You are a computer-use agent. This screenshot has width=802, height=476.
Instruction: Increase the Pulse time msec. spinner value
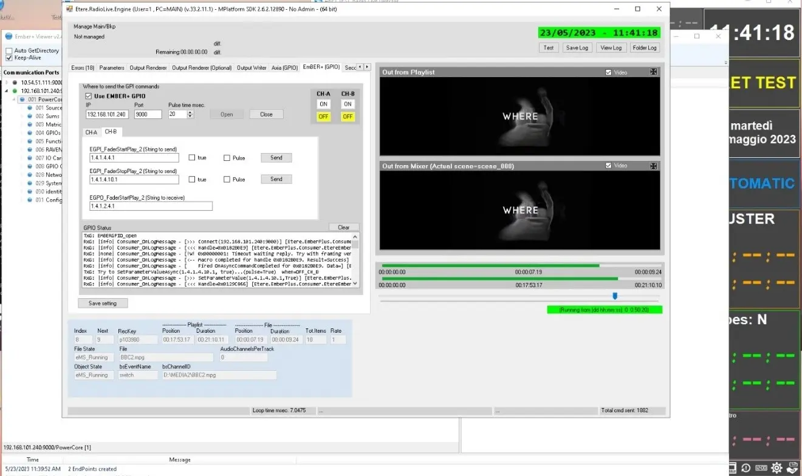click(190, 112)
